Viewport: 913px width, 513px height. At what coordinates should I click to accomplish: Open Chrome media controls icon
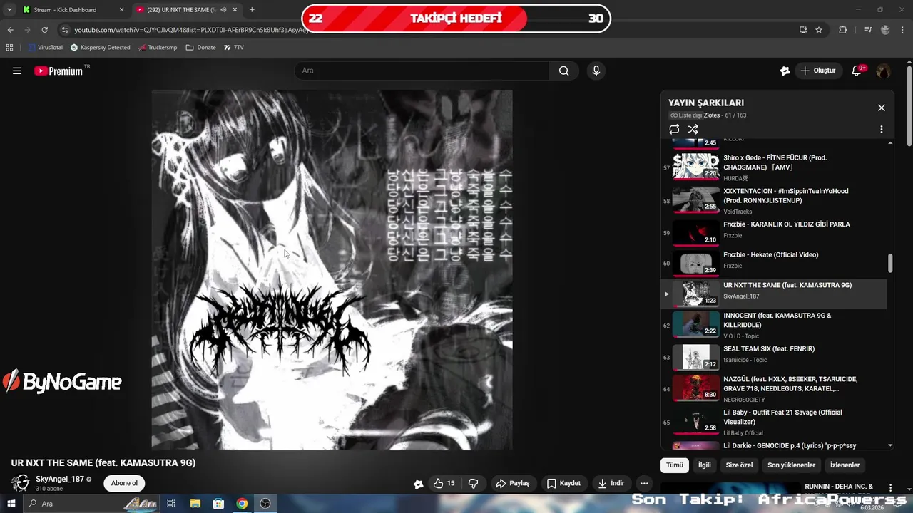coord(868,30)
